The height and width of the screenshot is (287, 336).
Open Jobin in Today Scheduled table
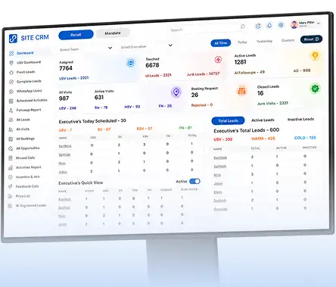[63, 172]
